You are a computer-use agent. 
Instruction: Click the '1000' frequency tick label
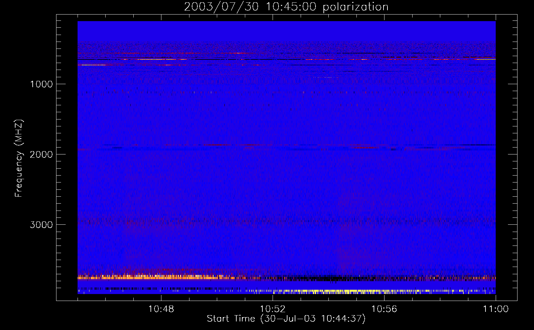(x=41, y=84)
